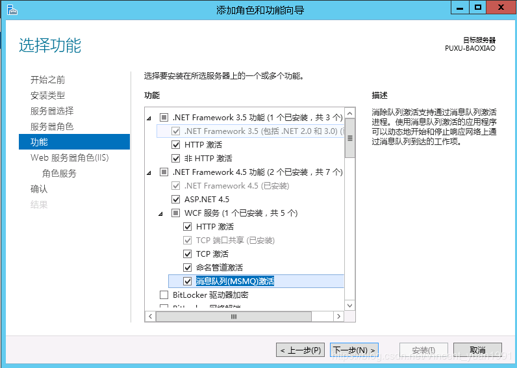Select 命名管道激活 row label
Image resolution: width=517 pixels, height=368 pixels.
pyautogui.click(x=220, y=267)
